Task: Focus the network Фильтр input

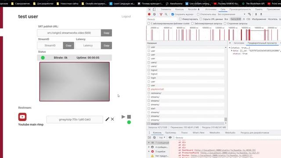Action: [162, 19]
